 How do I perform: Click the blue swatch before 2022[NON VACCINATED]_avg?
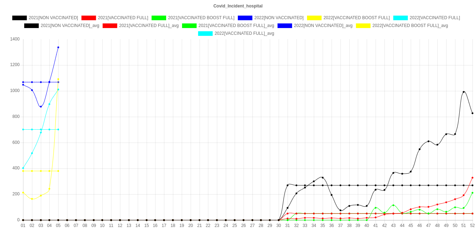tap(285, 26)
